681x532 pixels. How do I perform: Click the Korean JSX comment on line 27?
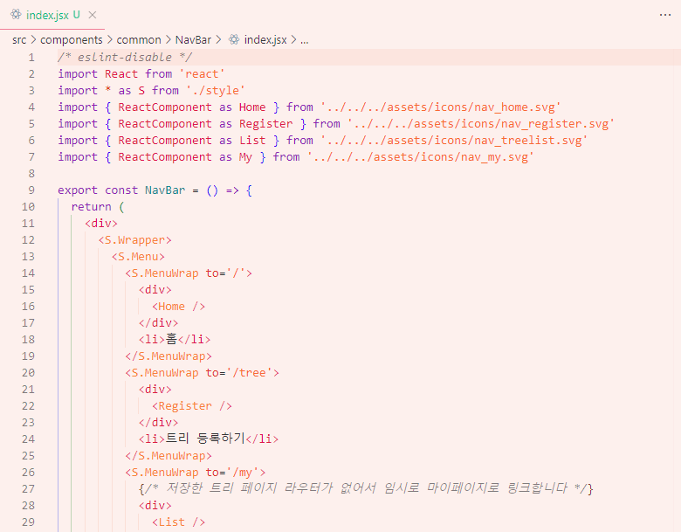366,488
